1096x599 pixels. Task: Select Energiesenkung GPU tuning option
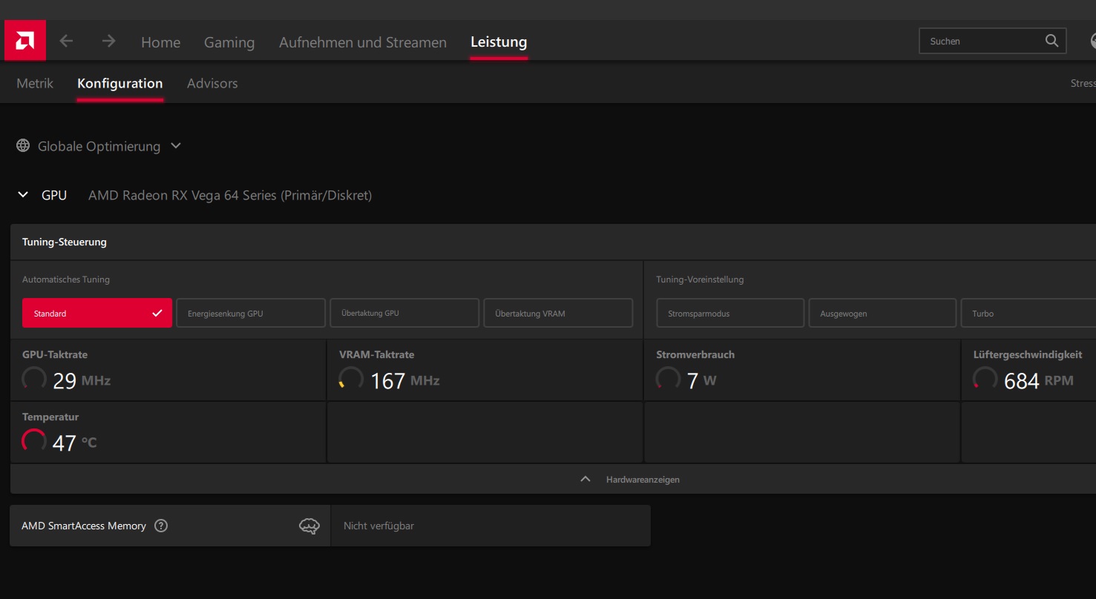(251, 313)
